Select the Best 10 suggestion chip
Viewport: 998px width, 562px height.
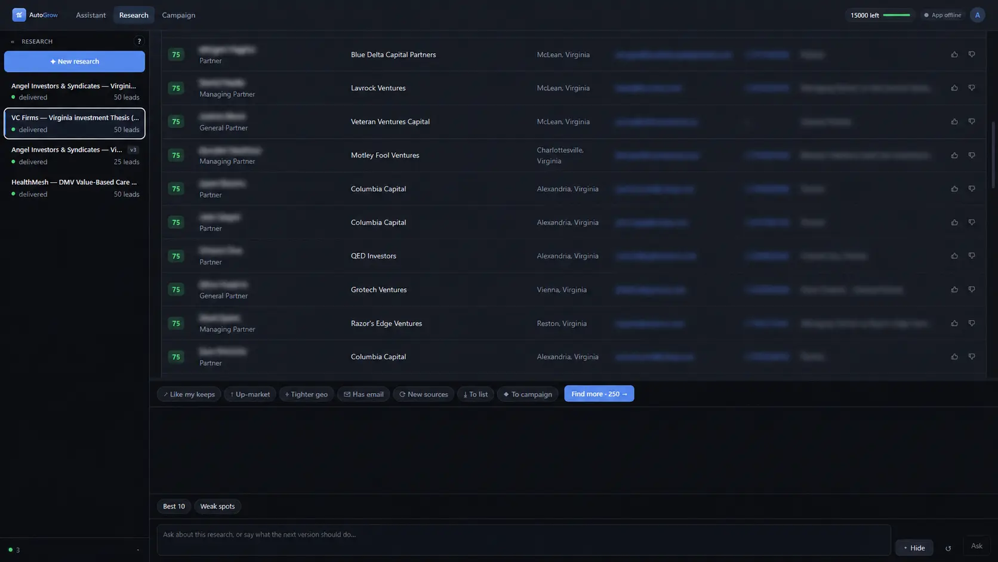point(174,506)
